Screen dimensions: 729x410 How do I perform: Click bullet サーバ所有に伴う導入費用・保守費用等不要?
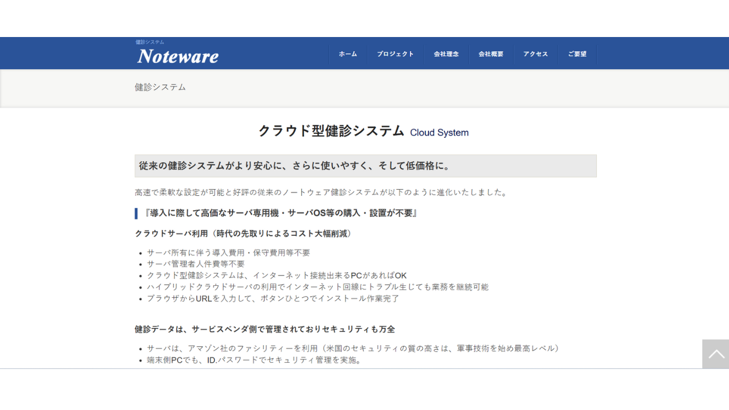point(228,253)
